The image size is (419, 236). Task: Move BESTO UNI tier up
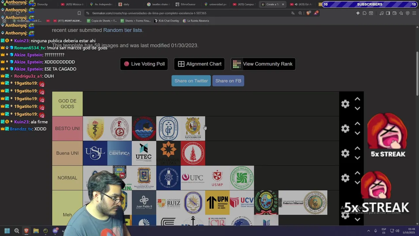click(x=357, y=124)
